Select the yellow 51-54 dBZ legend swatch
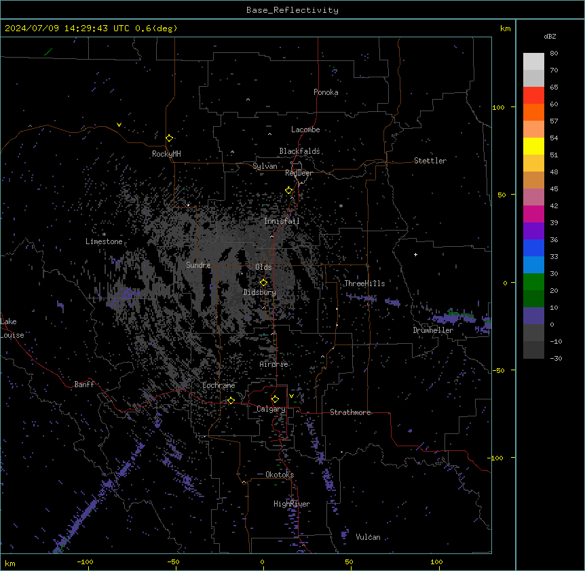The image size is (585, 571). [533, 146]
